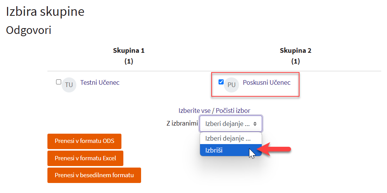Click the 'Izbira skupine' page heading
The height and width of the screenshot is (193, 387).
(45, 12)
